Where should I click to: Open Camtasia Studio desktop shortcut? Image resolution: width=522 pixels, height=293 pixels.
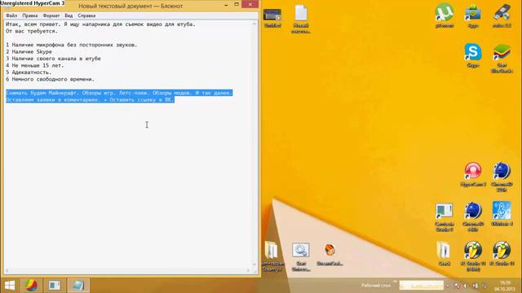coord(444,216)
